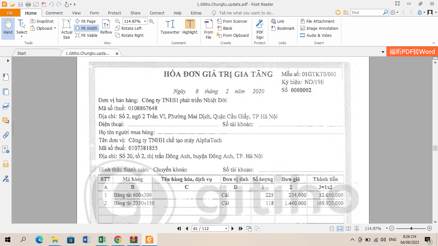438x246 pixels.
Task: Zoom in with plus magnifier
Action: pos(151,21)
